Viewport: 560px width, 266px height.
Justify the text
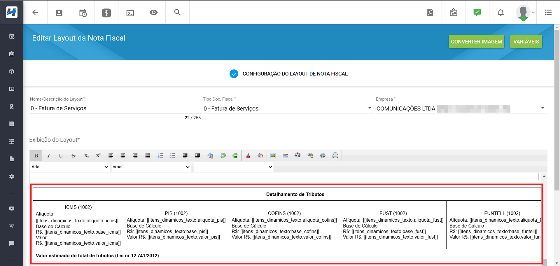tap(148, 156)
